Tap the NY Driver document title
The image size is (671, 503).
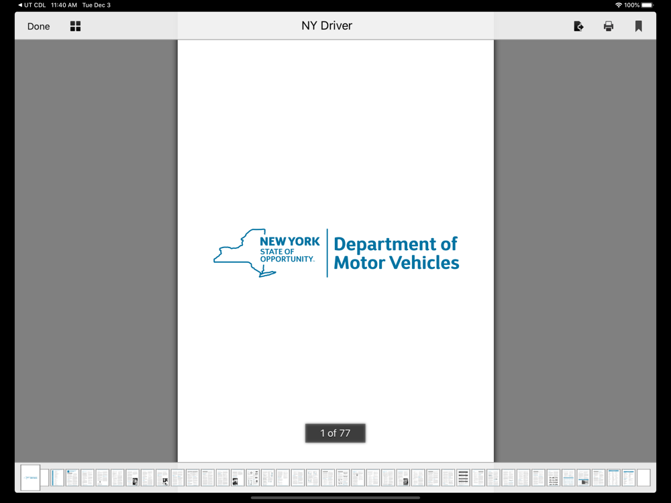[x=327, y=25]
